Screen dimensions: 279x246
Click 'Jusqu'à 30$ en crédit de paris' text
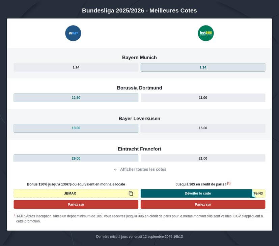[x=201, y=184]
